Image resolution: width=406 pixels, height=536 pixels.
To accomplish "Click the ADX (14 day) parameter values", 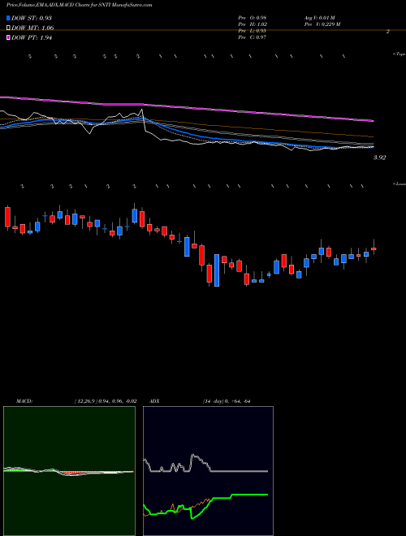I will pyautogui.click(x=227, y=401).
